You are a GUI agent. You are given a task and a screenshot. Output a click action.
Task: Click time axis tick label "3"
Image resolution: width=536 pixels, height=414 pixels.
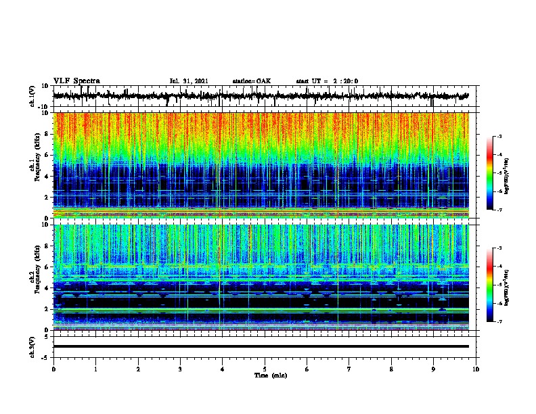tap(180, 369)
